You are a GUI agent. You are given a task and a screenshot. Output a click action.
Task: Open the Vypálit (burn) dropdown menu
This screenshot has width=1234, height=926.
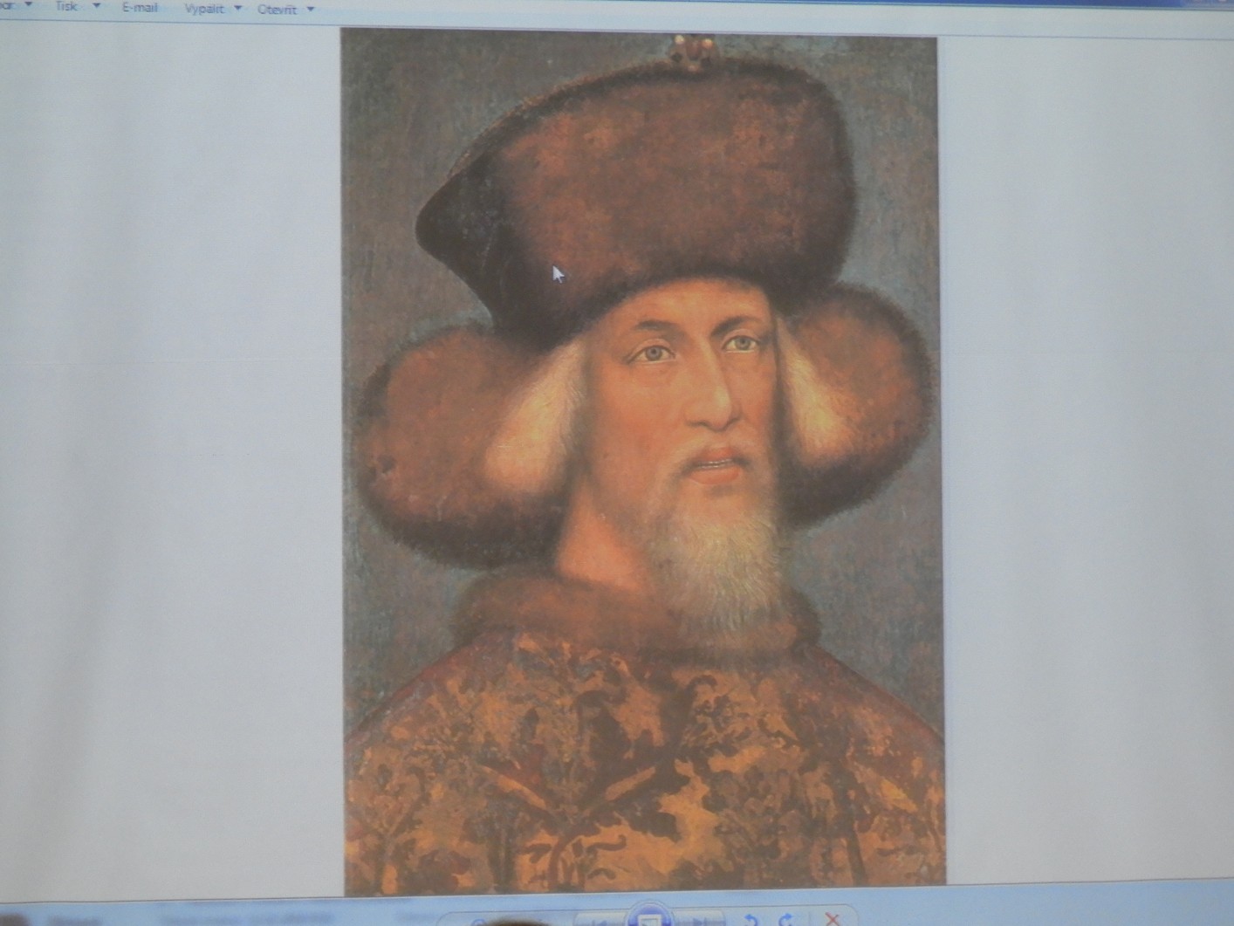coord(212,9)
